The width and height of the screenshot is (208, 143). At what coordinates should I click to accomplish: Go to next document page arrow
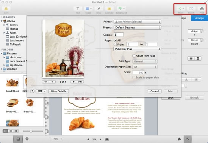[100, 139]
